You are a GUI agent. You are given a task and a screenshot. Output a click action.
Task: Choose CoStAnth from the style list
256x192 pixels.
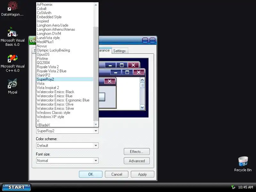pos(65,13)
